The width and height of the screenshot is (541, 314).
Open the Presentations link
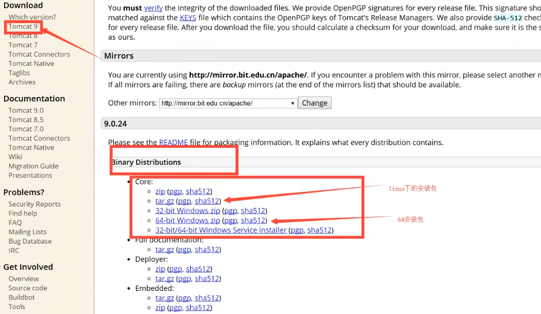point(30,176)
